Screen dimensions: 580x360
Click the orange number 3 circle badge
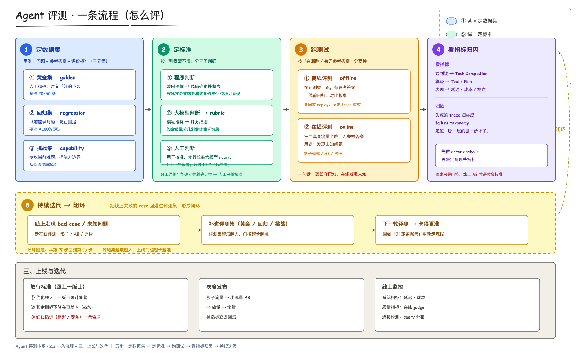pos(301,50)
